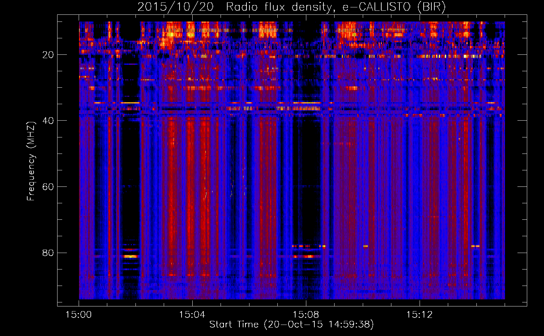Click the '15:04' time tick label

(x=192, y=315)
